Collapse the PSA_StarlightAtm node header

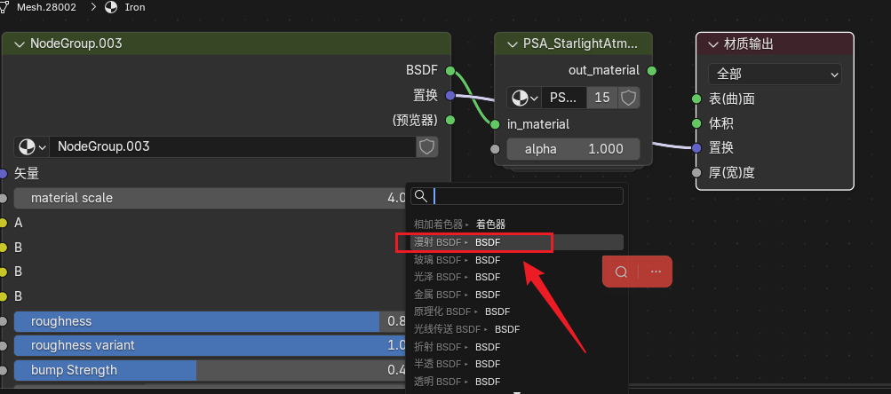coord(512,43)
